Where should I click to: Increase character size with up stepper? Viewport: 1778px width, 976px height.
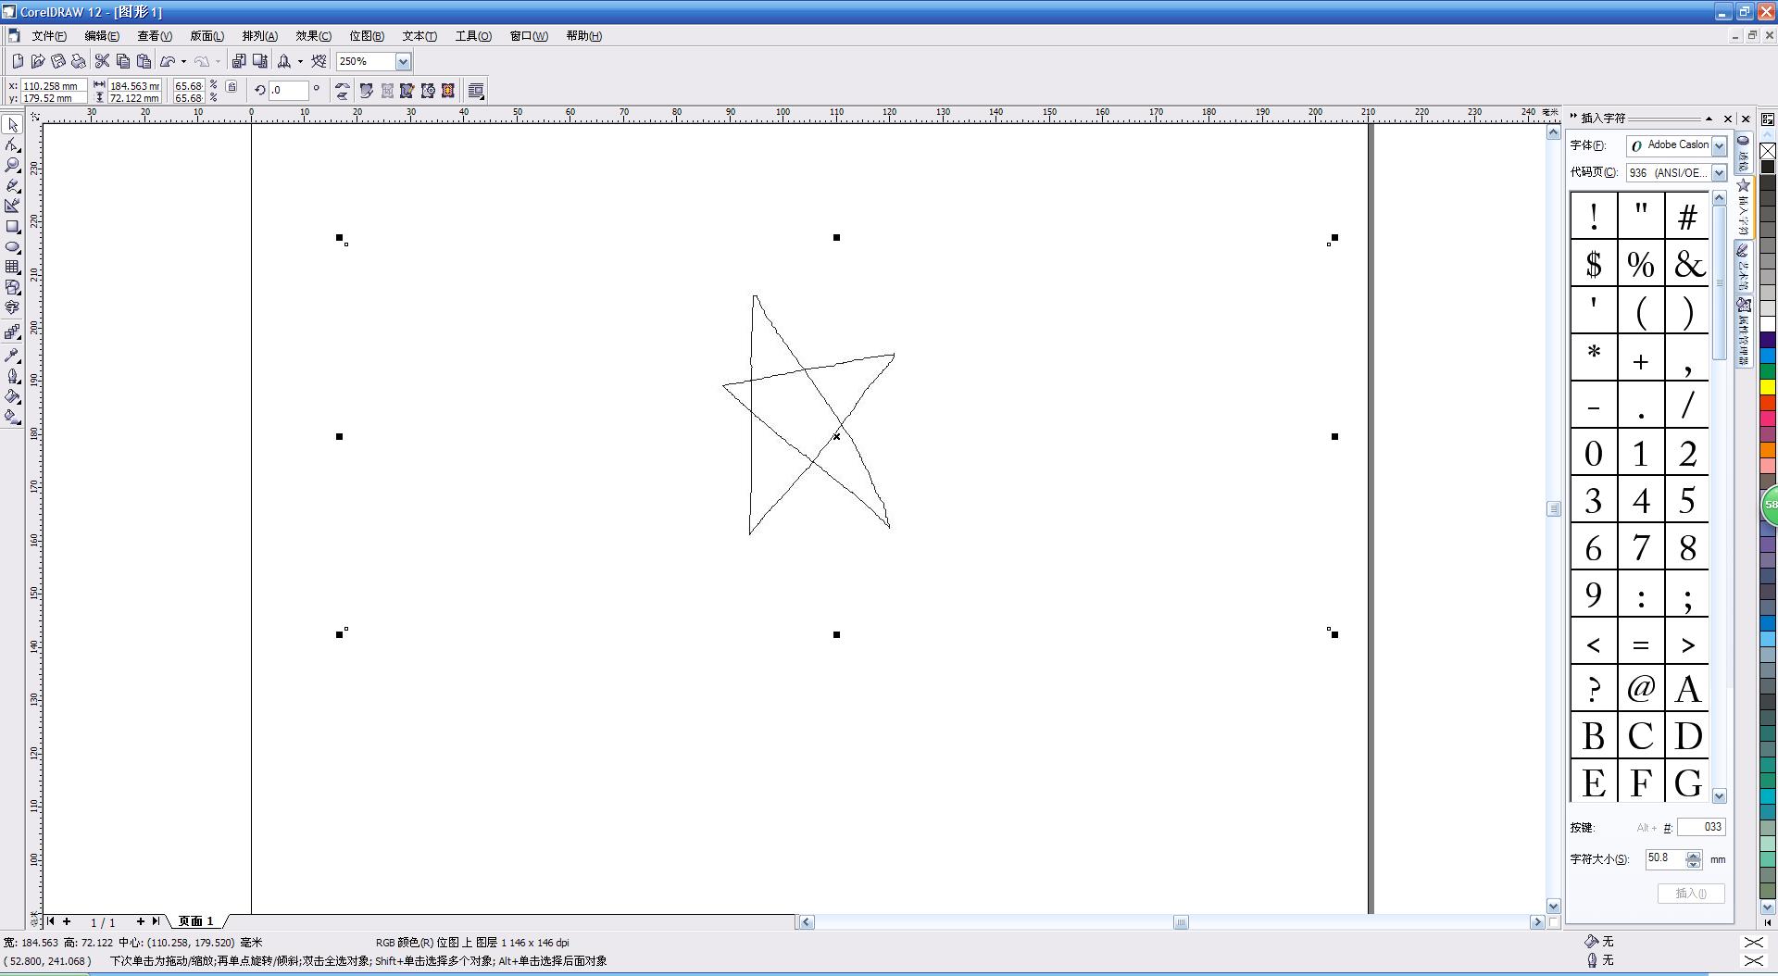(x=1694, y=855)
